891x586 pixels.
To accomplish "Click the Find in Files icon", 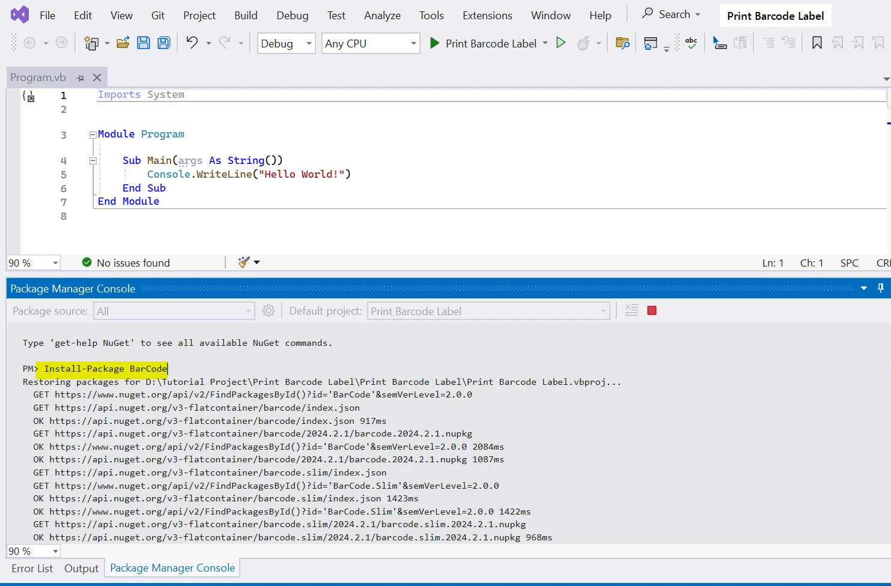I will [x=622, y=43].
